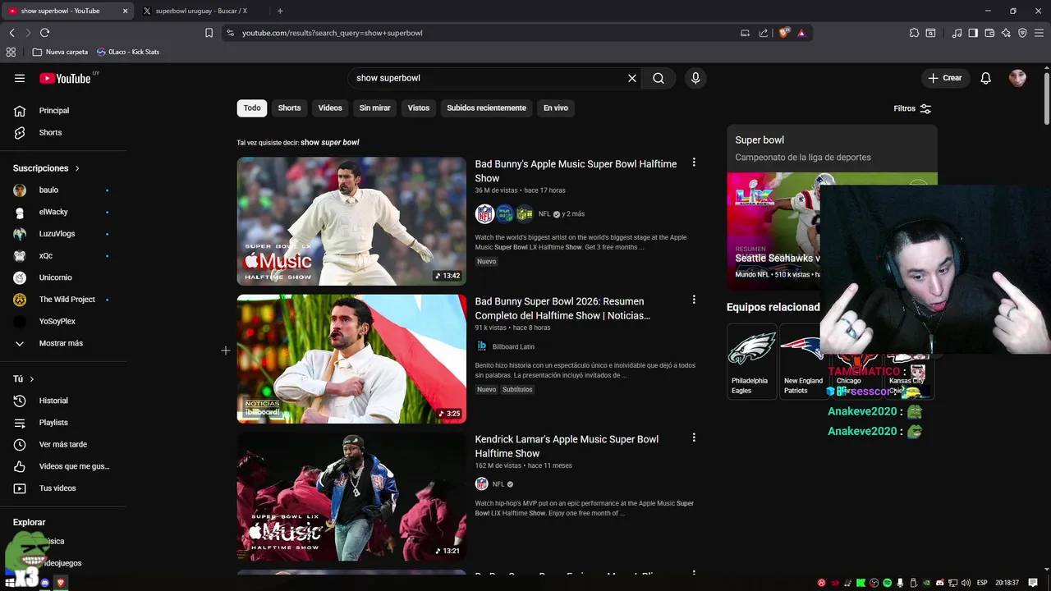Open the Filtros search filters
Viewport: 1051px width, 591px height.
point(912,108)
